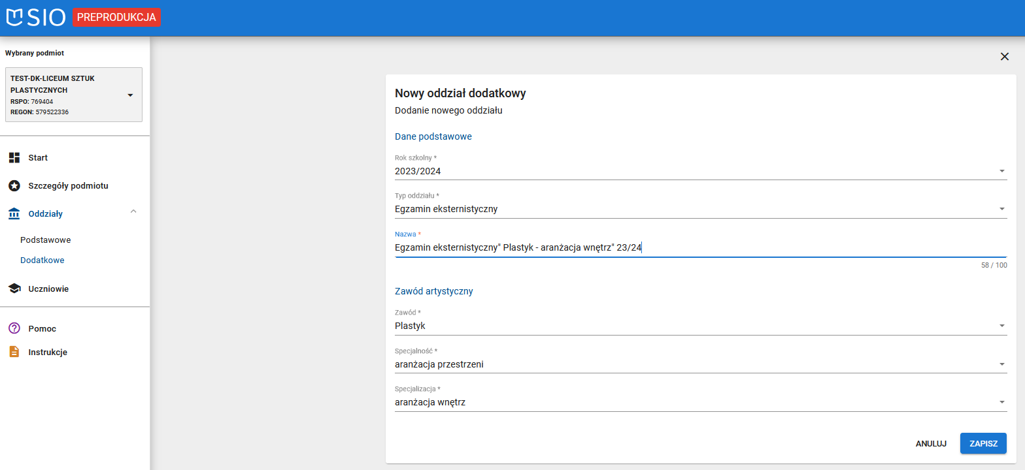Select Dodatkowe submenu item
The height and width of the screenshot is (470, 1025).
pyautogui.click(x=42, y=260)
